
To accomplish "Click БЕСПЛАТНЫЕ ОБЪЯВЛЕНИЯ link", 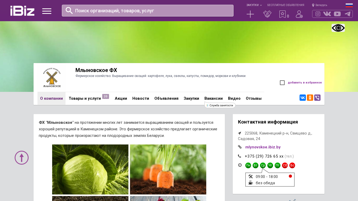I will pyautogui.click(x=286, y=5).
